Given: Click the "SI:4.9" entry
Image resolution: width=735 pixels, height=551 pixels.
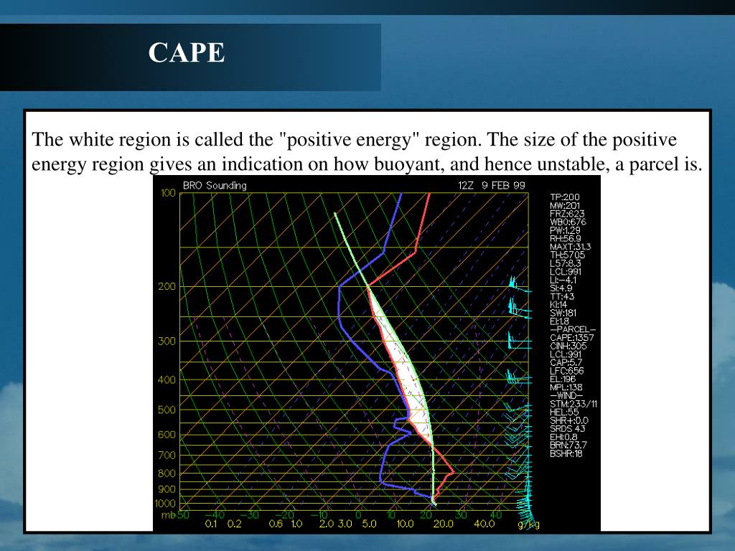Looking at the screenshot, I should pos(561,288).
